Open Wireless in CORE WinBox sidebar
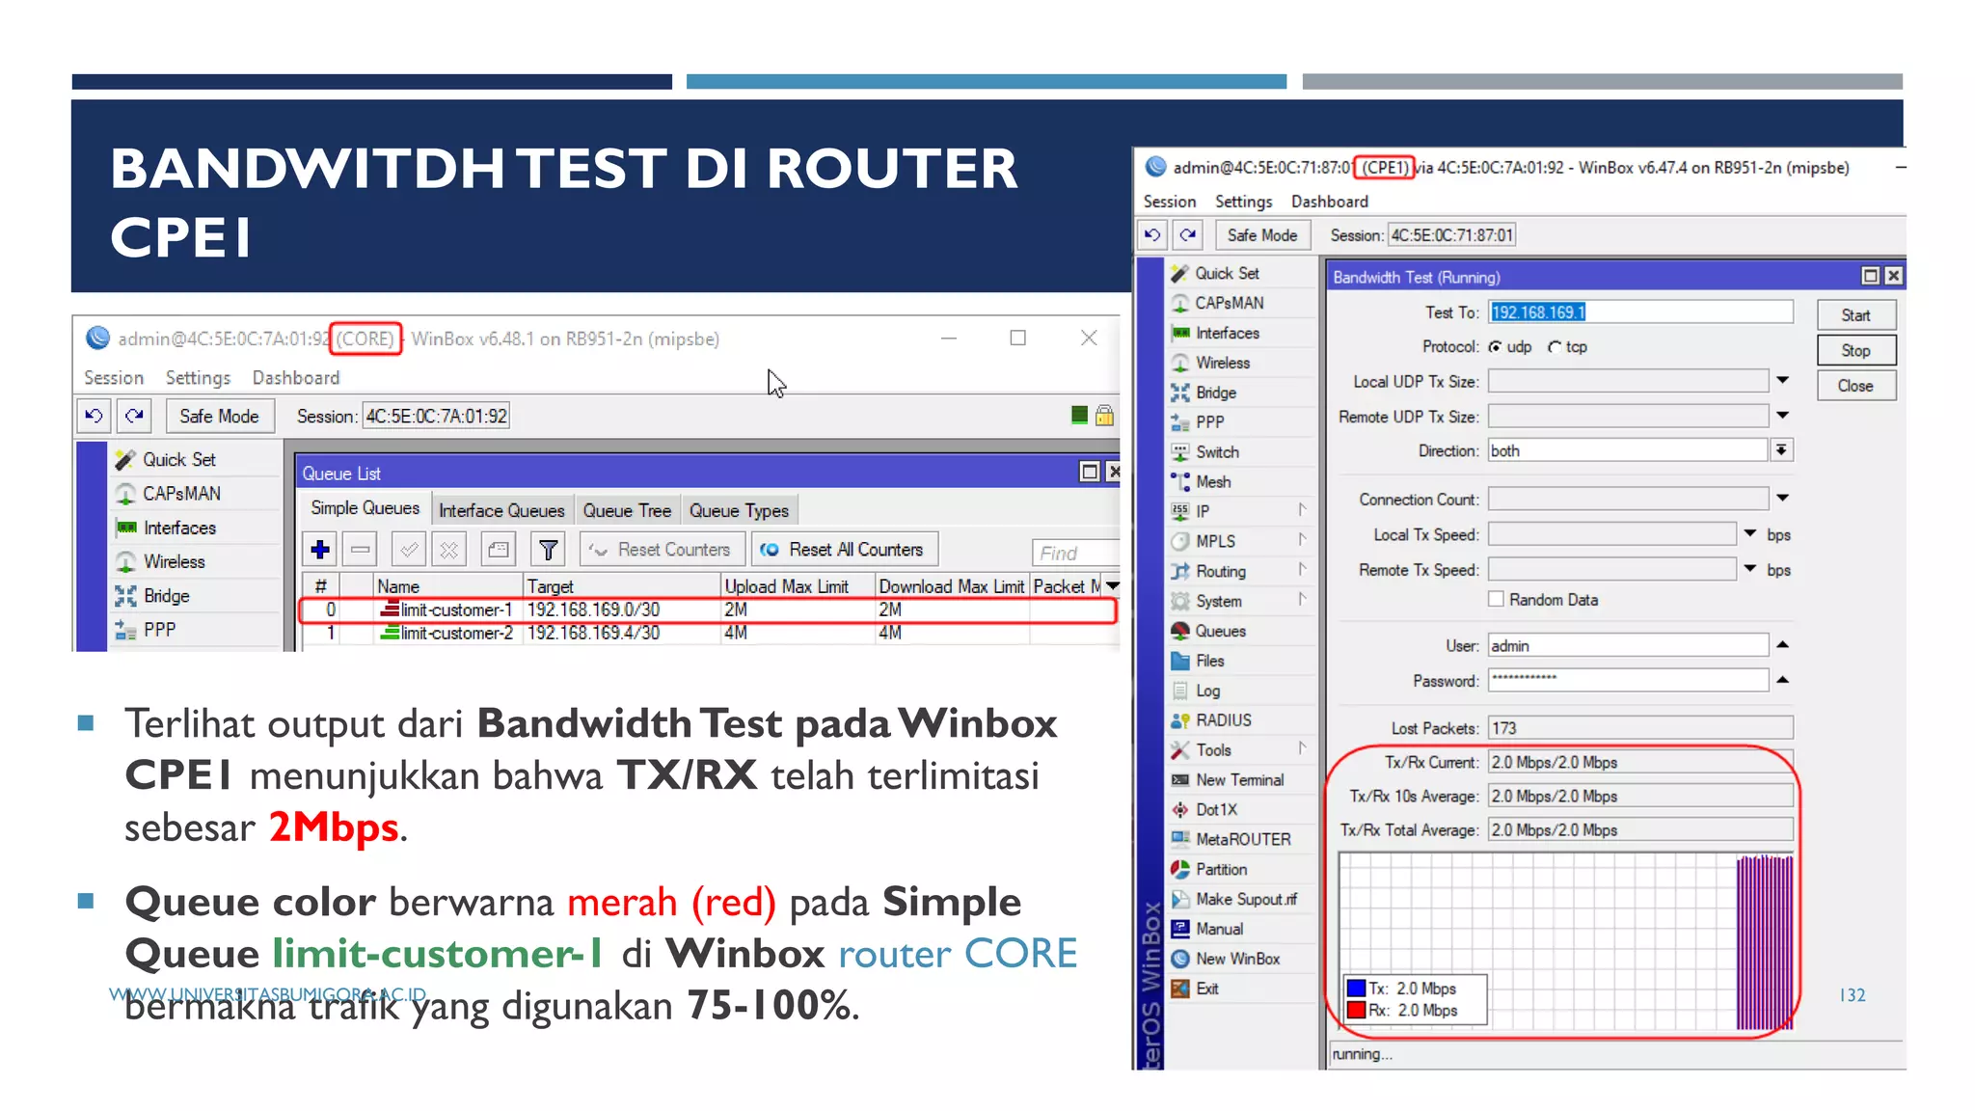This screenshot has width=1975, height=1111. tap(174, 561)
